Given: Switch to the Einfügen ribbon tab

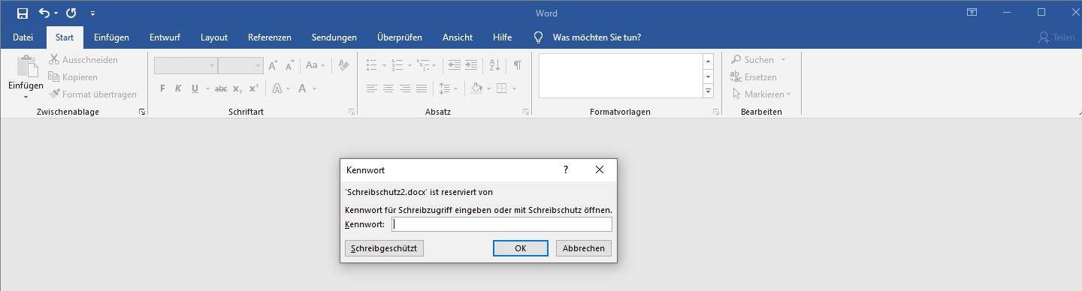Looking at the screenshot, I should pyautogui.click(x=111, y=37).
